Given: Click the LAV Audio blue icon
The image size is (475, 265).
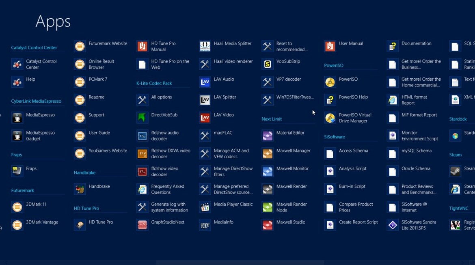Looking at the screenshot, I should (205, 82).
